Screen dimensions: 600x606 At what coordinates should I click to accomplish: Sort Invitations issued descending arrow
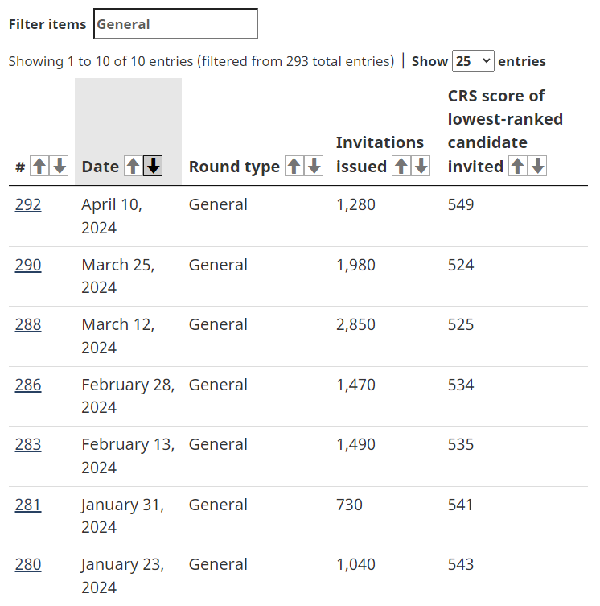pyautogui.click(x=421, y=167)
